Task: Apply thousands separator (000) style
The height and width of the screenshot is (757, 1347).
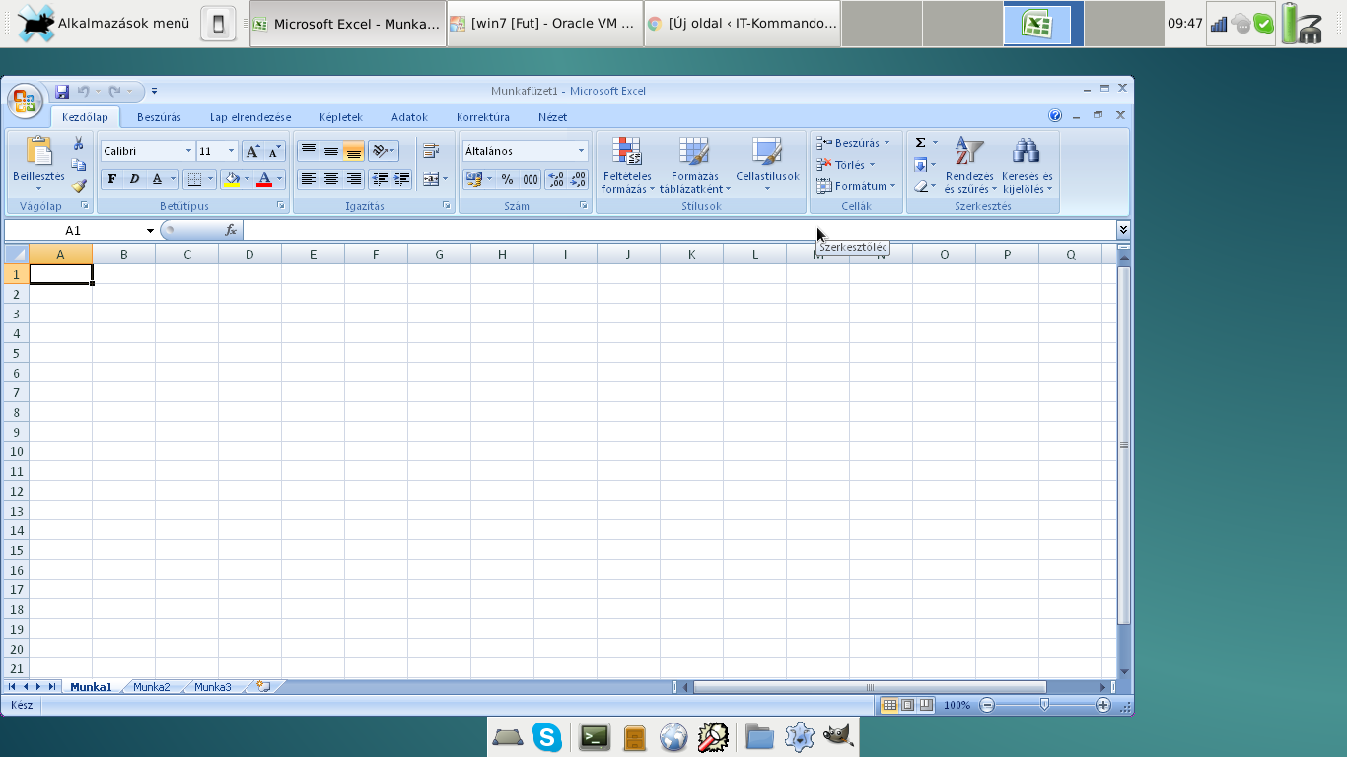Action: 531,179
